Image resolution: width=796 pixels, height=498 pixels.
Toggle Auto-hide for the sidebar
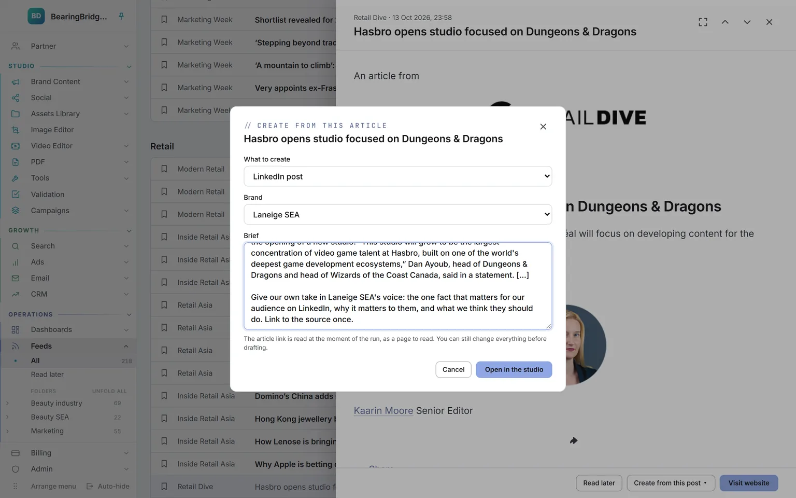[x=108, y=486]
